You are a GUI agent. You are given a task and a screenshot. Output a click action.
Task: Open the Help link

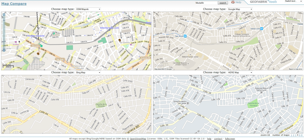238,2
